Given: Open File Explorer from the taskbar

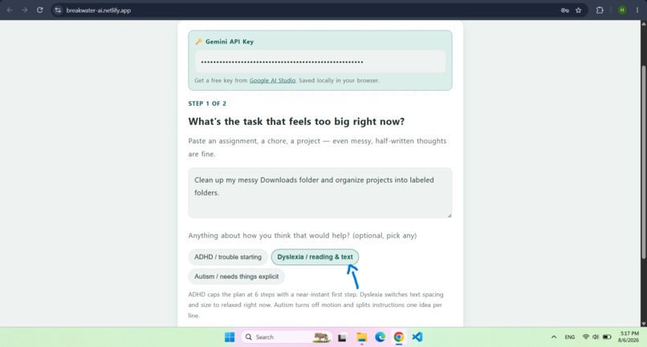Looking at the screenshot, I should click(x=361, y=337).
